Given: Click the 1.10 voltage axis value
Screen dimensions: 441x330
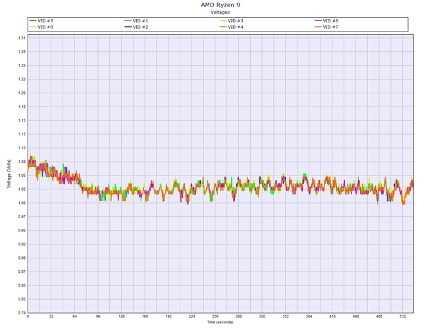Looking at the screenshot, I should 22,148.
